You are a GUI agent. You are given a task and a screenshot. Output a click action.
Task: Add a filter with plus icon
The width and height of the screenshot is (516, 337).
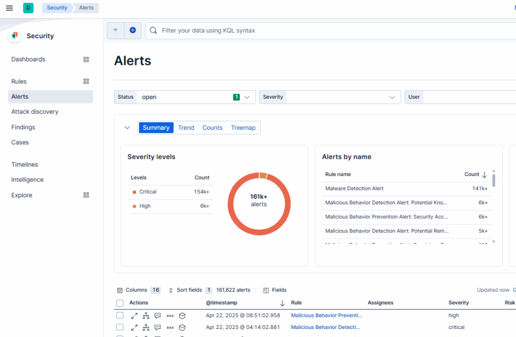[x=133, y=31]
